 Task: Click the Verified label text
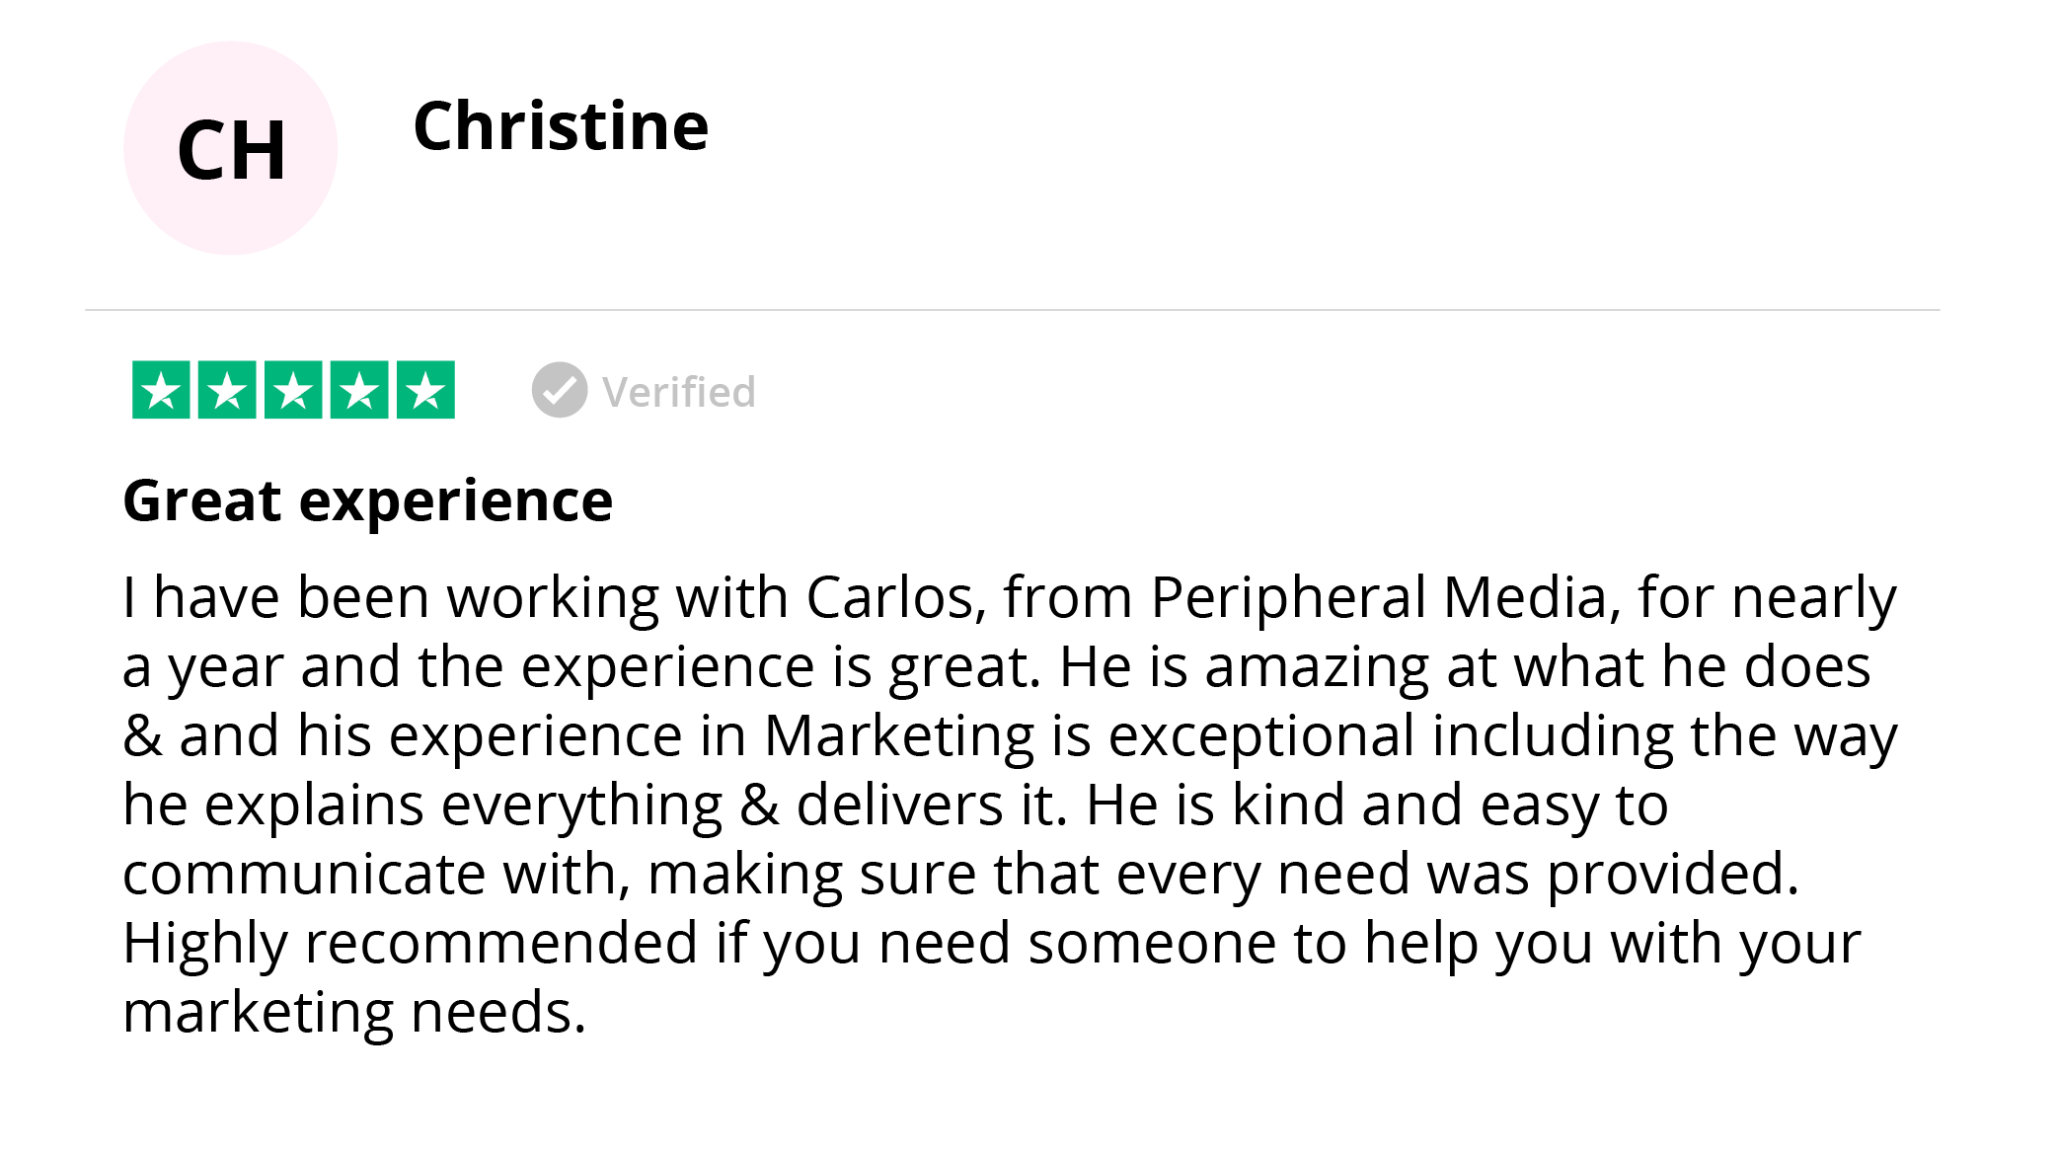click(679, 392)
